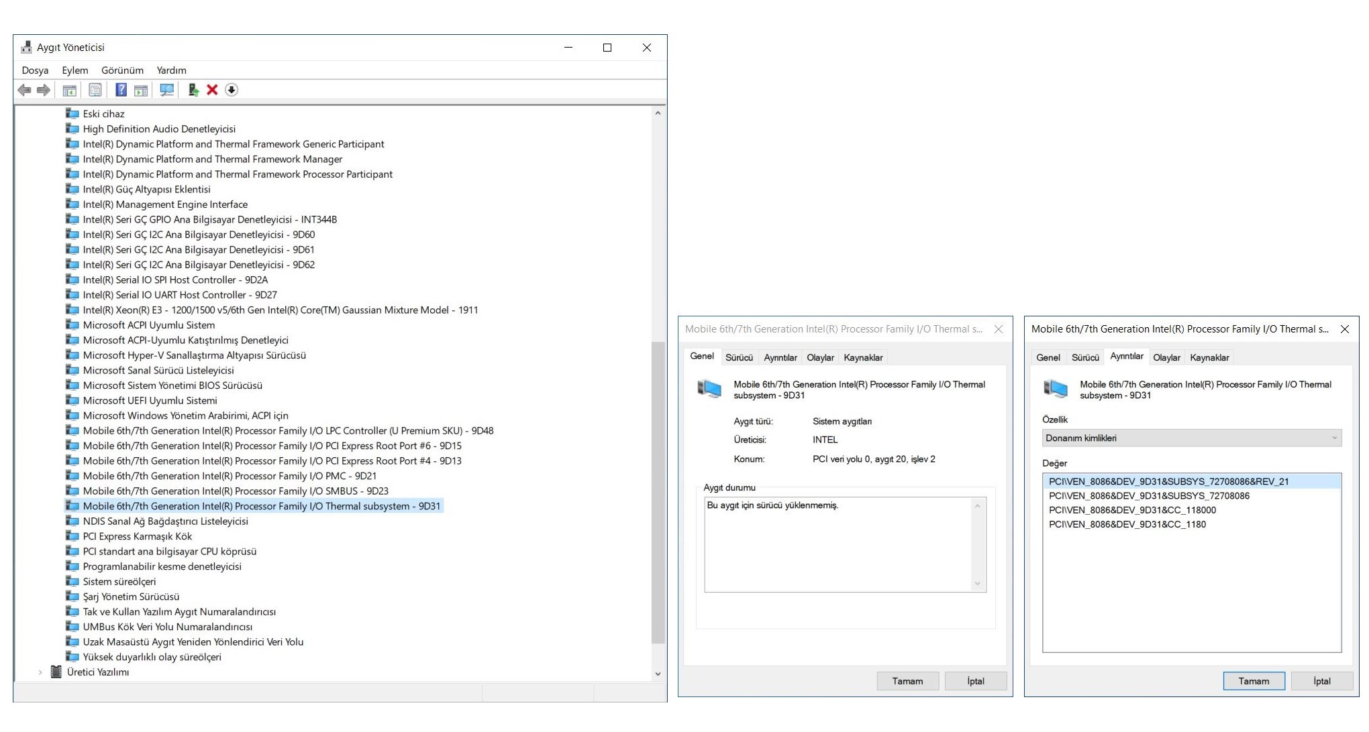Click the Disable device down-arrow icon
This screenshot has width=1369, height=732.
(x=232, y=90)
